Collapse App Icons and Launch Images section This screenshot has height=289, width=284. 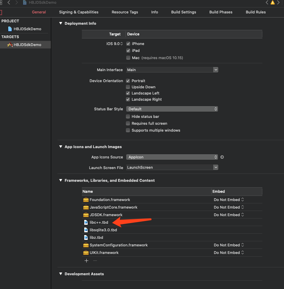point(61,147)
